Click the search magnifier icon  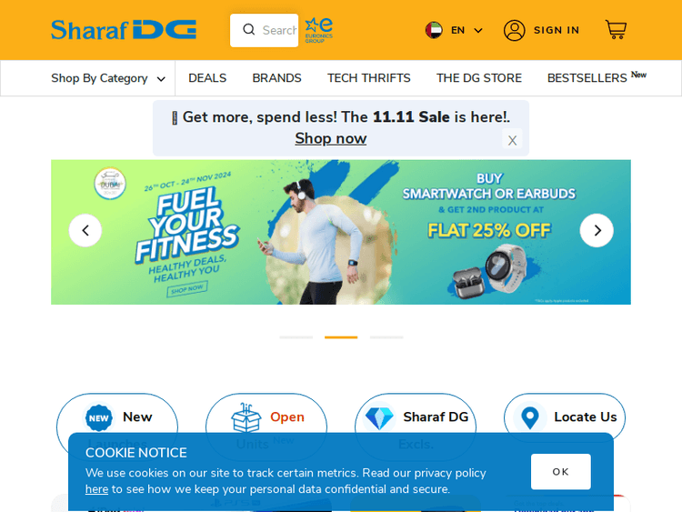[x=248, y=30]
